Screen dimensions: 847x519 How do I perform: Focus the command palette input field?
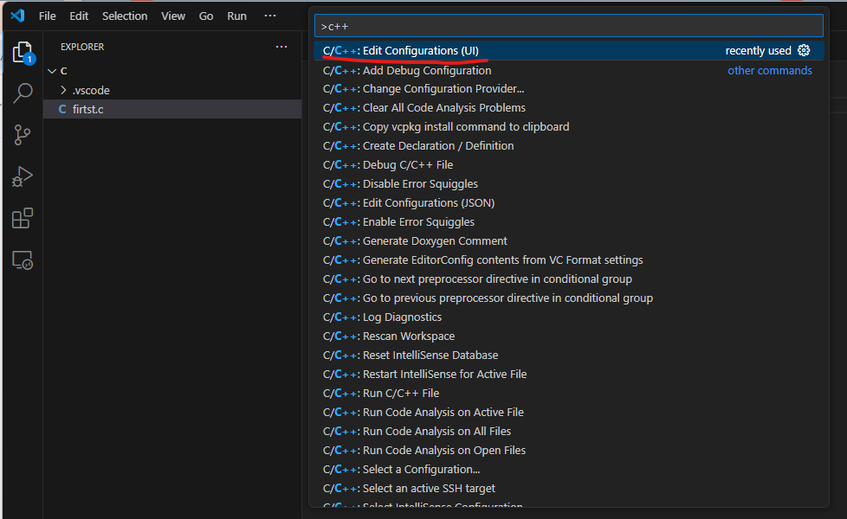tap(569, 26)
